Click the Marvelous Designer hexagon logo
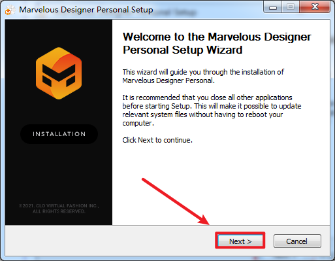The height and width of the screenshot is (261, 335). click(59, 73)
